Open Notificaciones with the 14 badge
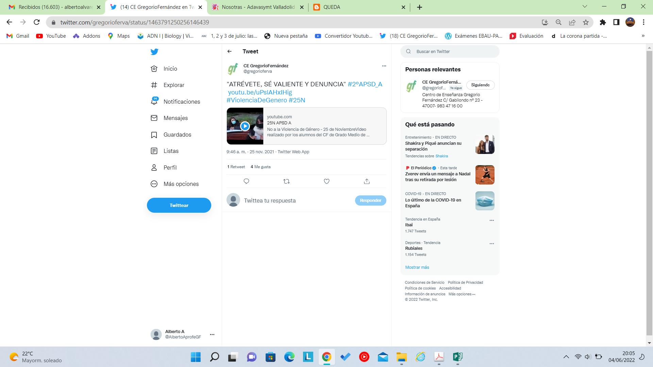This screenshot has height=367, width=653. [175, 101]
